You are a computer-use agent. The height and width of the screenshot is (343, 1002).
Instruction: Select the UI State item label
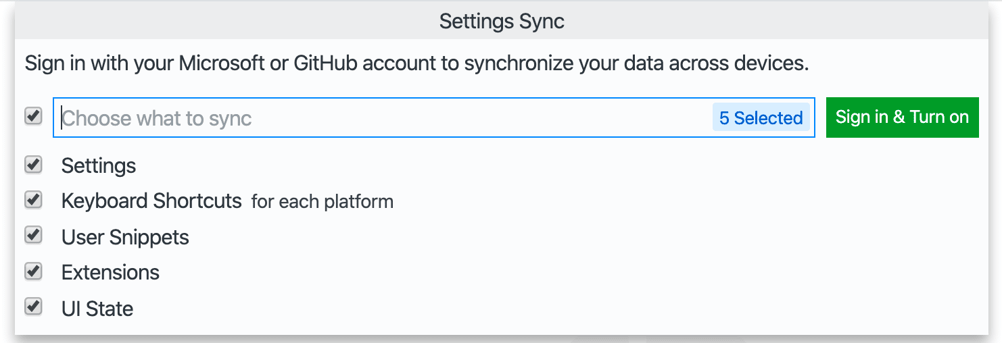pos(97,309)
